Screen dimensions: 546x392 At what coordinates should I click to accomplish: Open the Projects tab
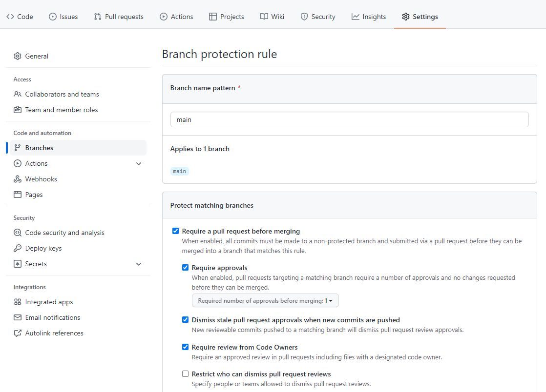227,17
